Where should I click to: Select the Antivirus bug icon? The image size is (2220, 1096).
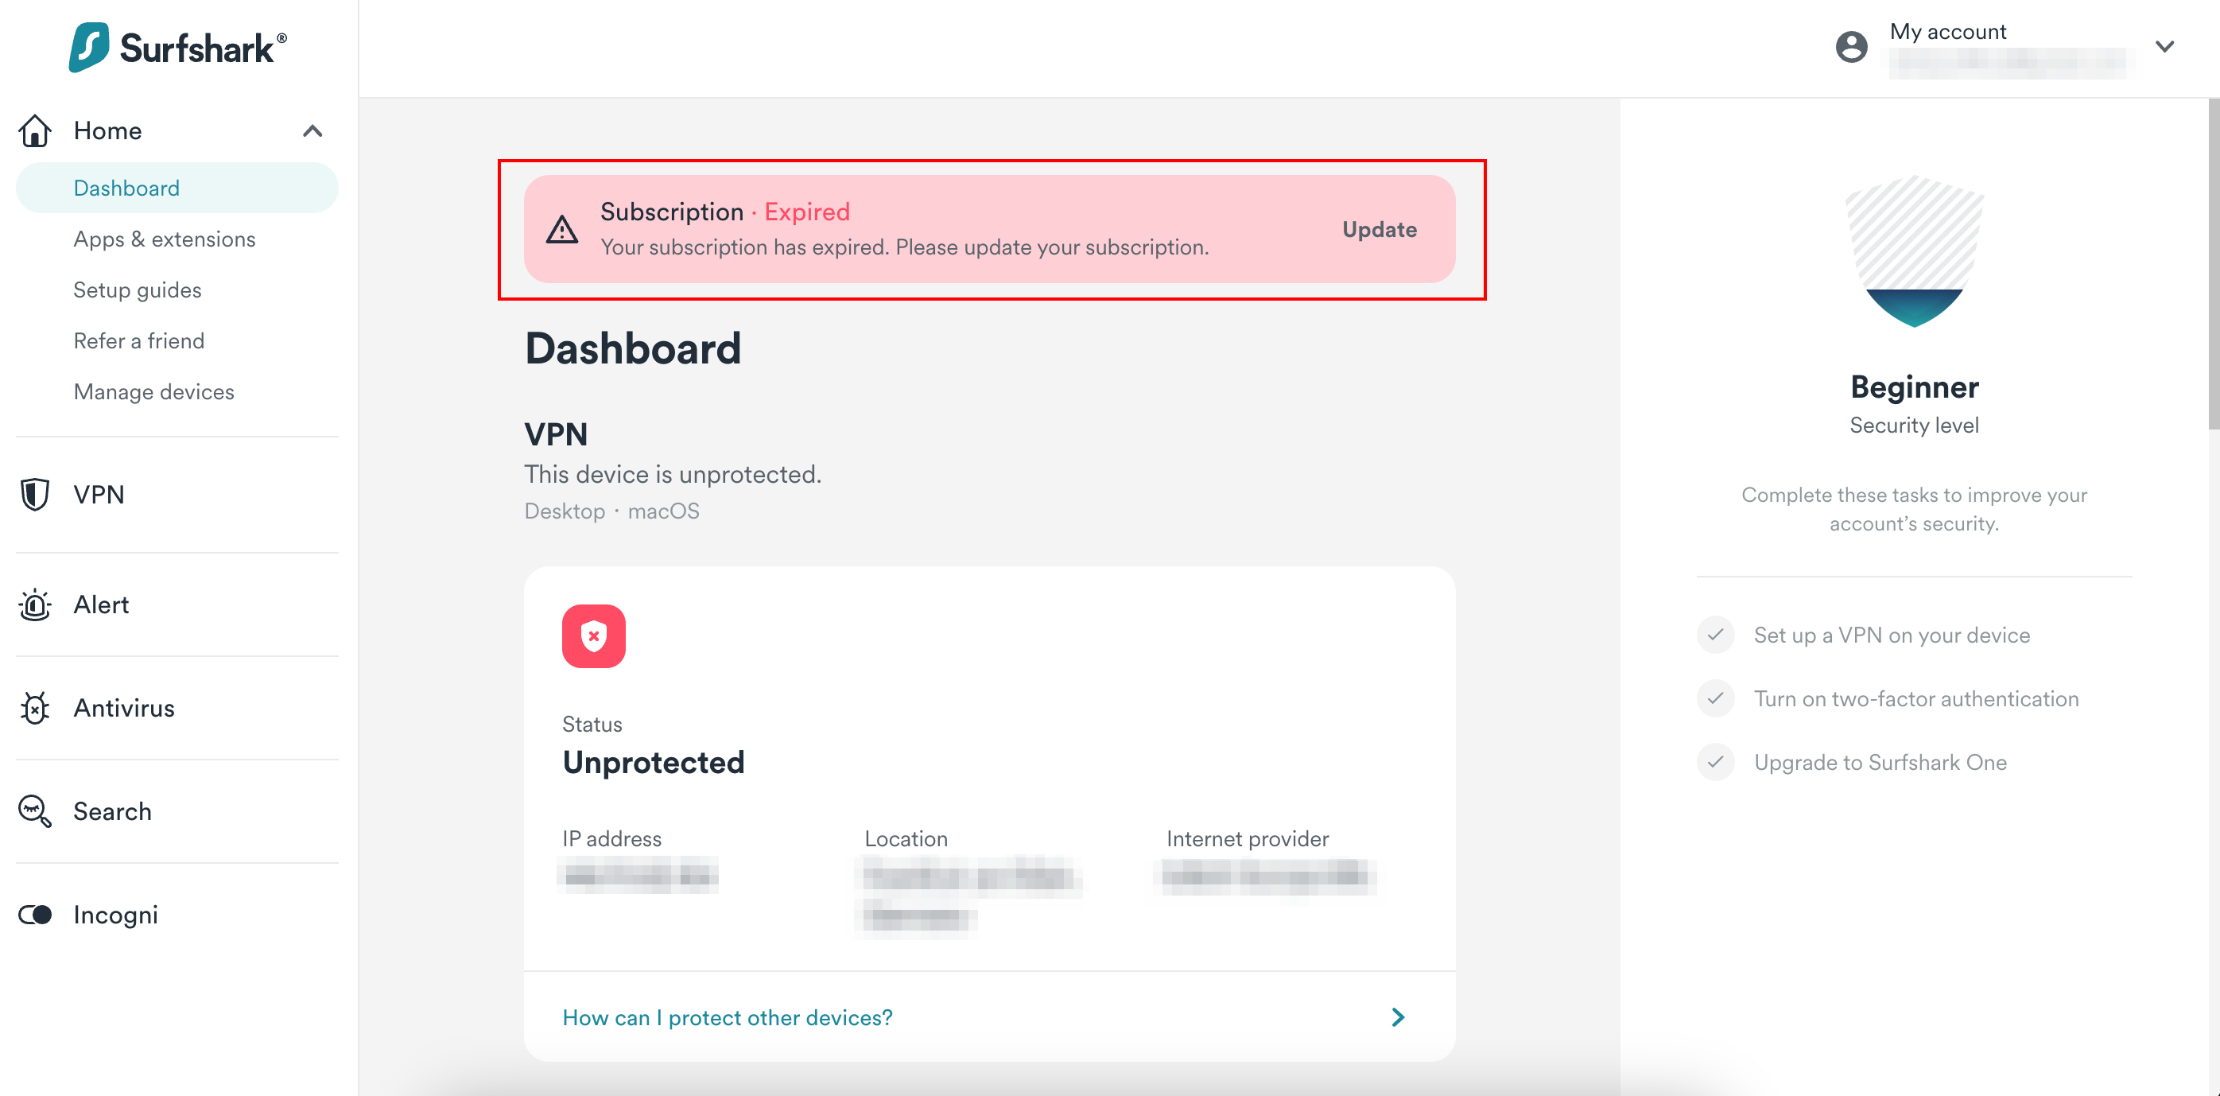(x=35, y=708)
